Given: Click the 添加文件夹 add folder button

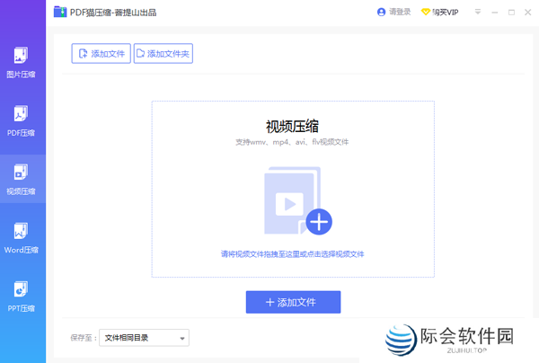Looking at the screenshot, I should (x=163, y=54).
